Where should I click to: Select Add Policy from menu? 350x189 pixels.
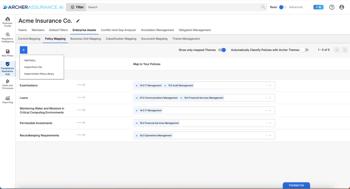pos(30,60)
